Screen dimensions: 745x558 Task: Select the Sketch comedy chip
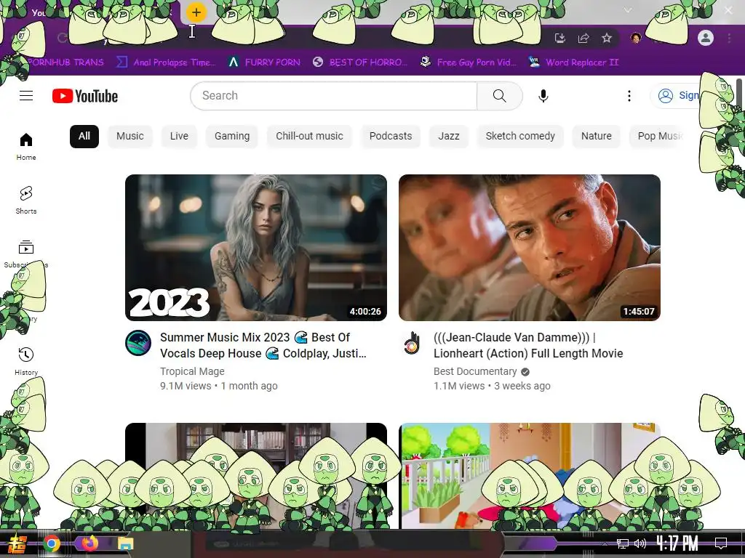(x=520, y=136)
